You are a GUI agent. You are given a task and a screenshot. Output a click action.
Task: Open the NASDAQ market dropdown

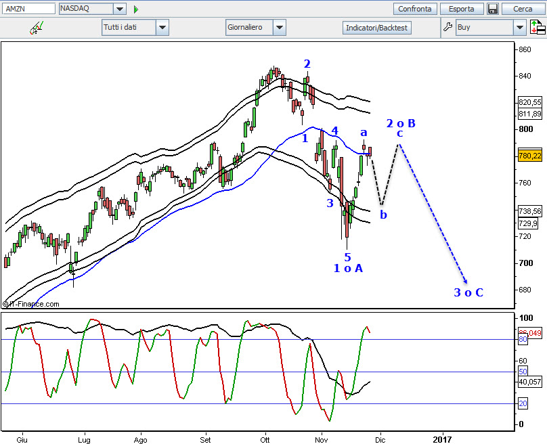(x=120, y=9)
